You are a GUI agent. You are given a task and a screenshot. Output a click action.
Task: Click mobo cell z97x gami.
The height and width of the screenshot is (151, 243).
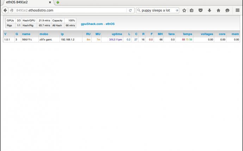46,40
